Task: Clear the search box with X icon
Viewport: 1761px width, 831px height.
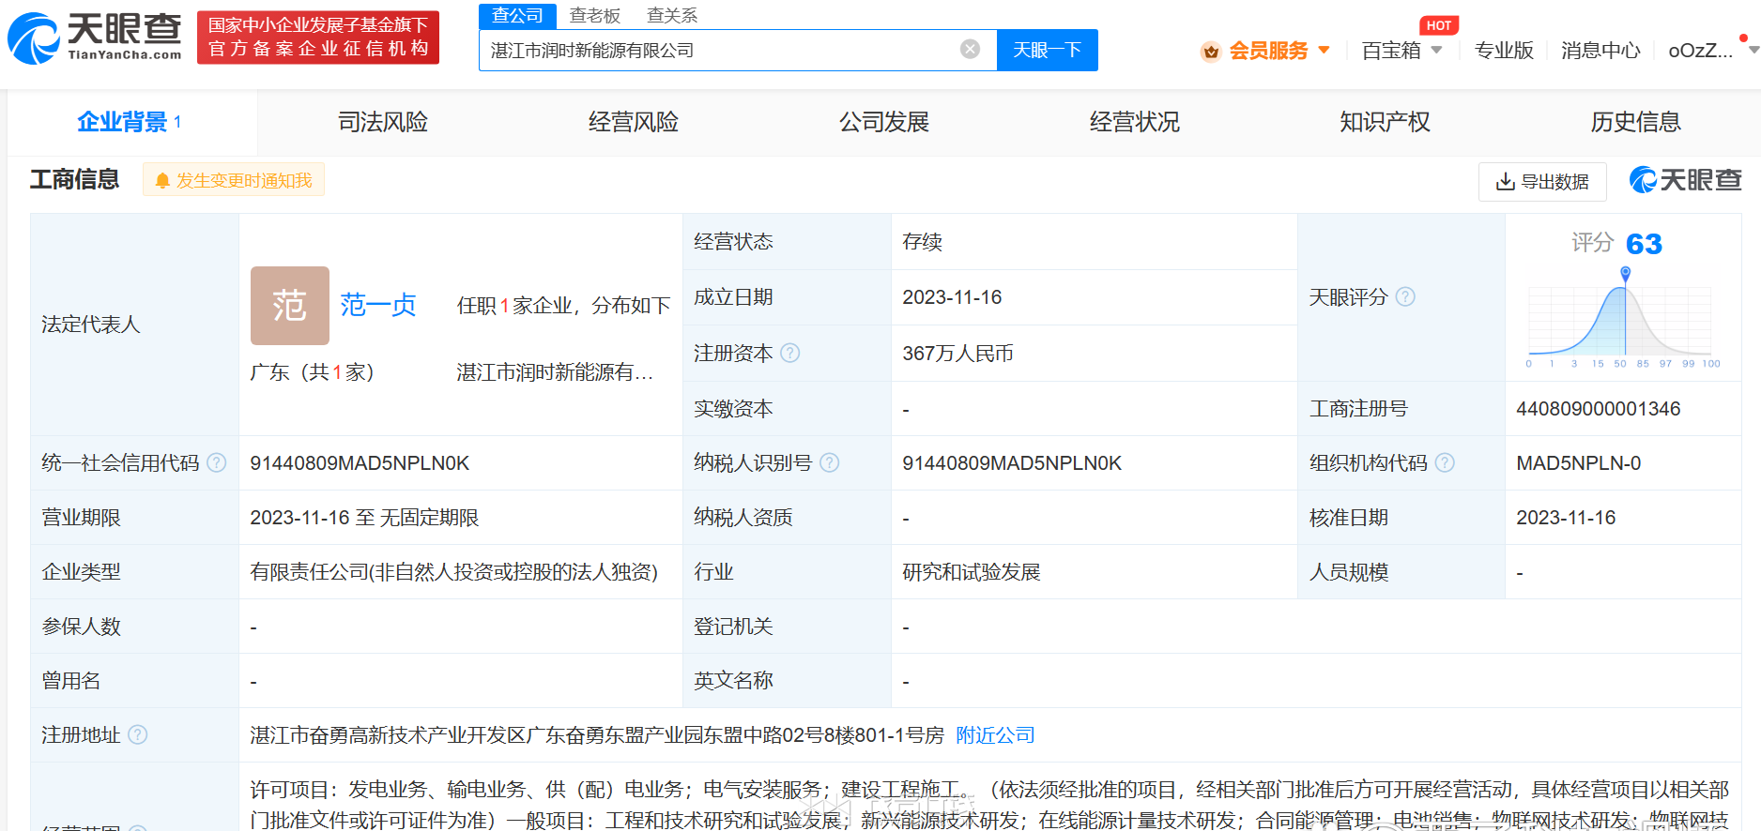Action: (971, 50)
